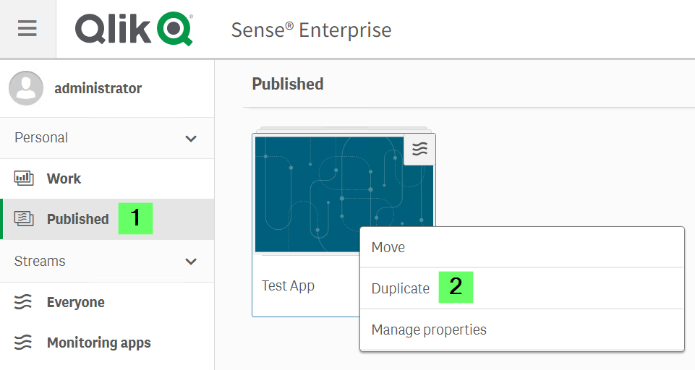Choose Duplicate from the context menu

pyautogui.click(x=522, y=288)
